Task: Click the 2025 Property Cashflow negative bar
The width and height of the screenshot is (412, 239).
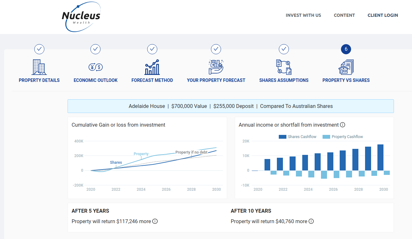Action: (324, 175)
